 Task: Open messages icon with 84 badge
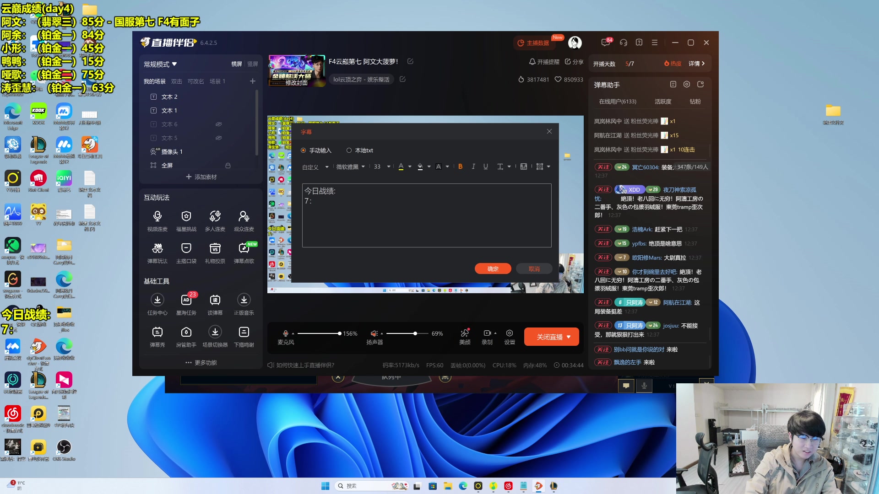[606, 42]
